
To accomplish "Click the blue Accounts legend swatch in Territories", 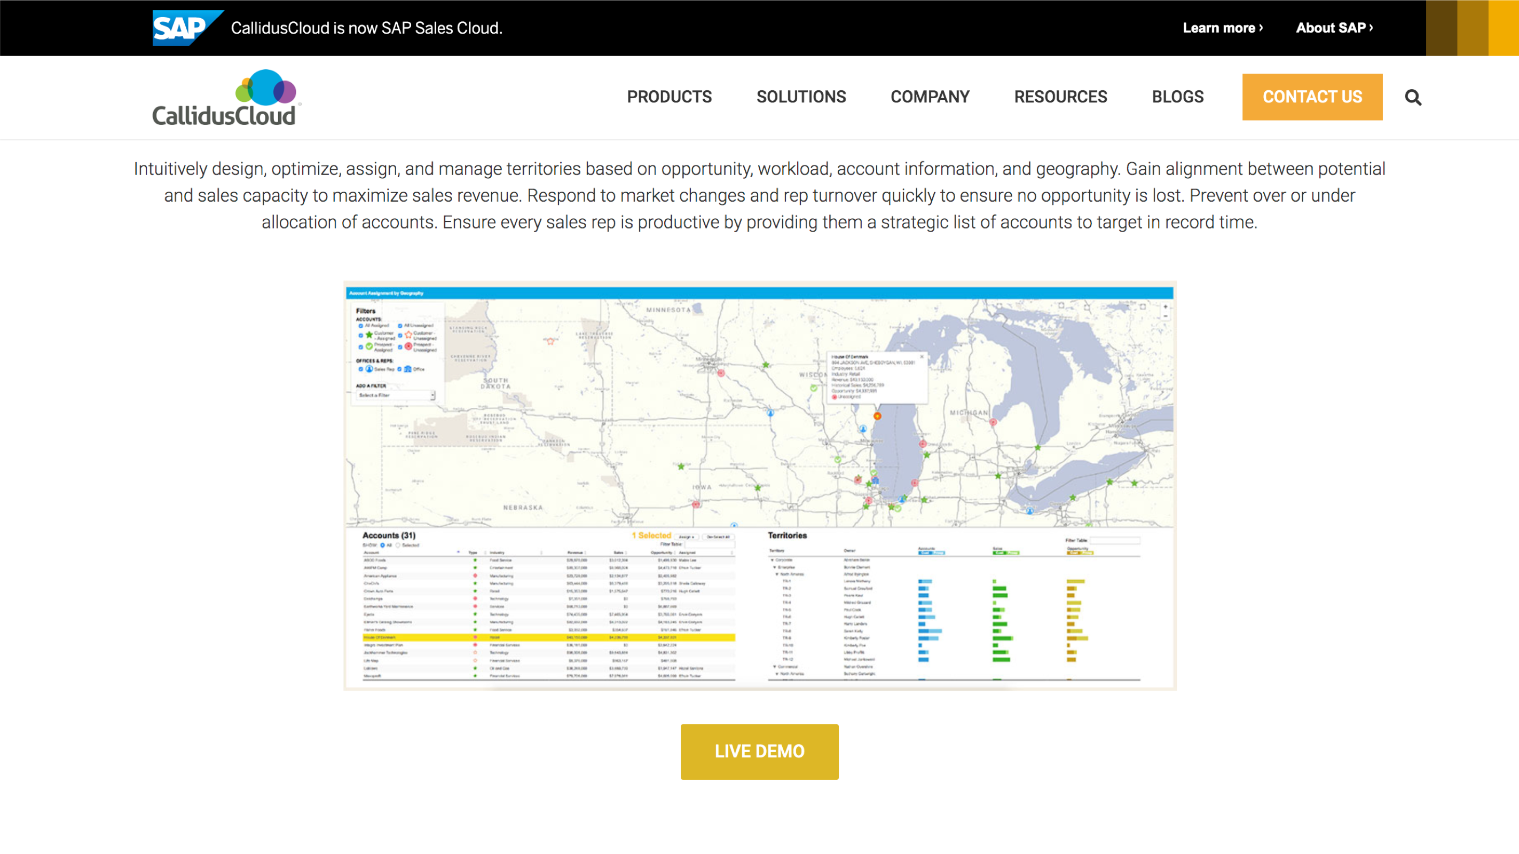I will (932, 553).
